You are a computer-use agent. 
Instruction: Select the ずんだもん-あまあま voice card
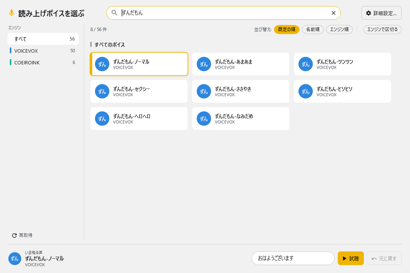point(241,64)
